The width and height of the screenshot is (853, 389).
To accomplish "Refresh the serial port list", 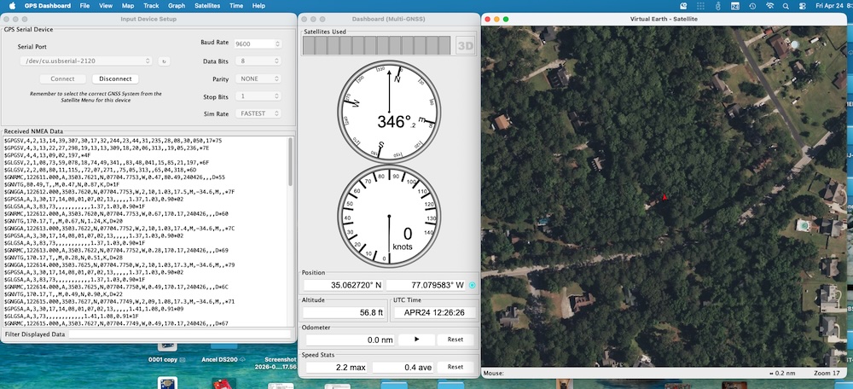I will 164,61.
